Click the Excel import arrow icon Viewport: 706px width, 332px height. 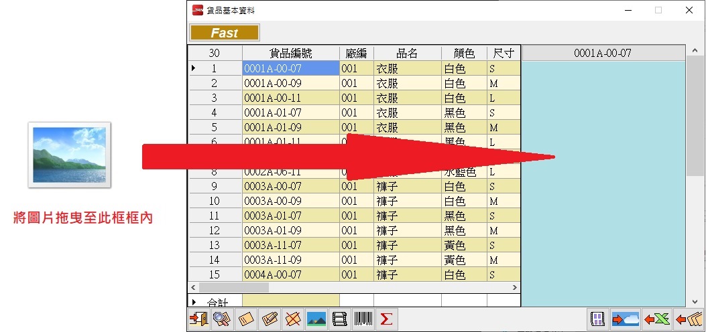657,320
